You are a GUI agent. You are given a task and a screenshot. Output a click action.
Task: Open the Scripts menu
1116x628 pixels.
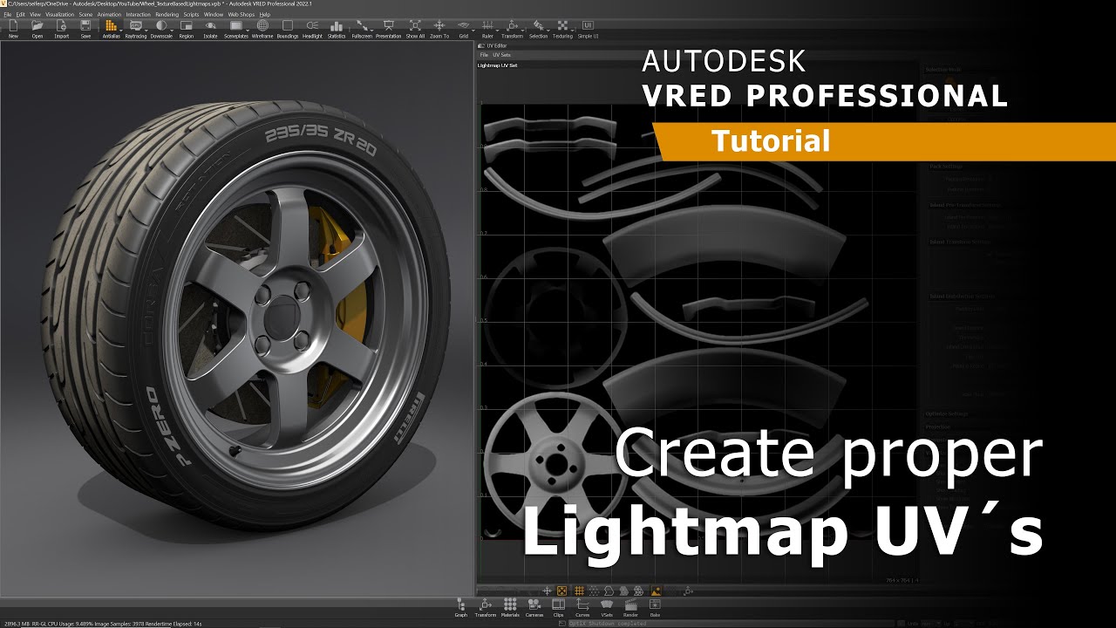pos(191,15)
